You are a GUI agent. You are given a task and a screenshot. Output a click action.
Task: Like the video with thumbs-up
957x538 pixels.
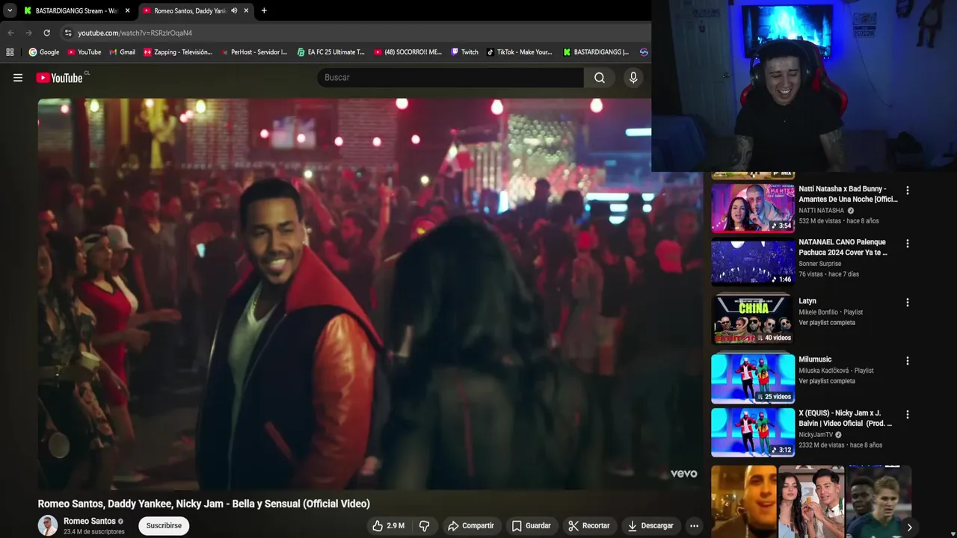click(388, 526)
